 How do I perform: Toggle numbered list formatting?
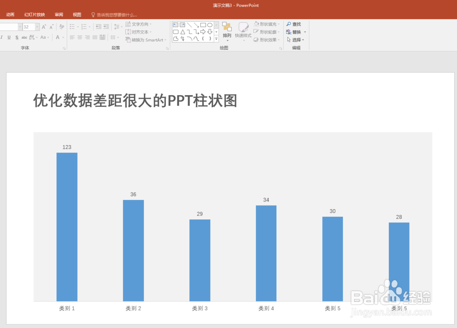(84, 27)
